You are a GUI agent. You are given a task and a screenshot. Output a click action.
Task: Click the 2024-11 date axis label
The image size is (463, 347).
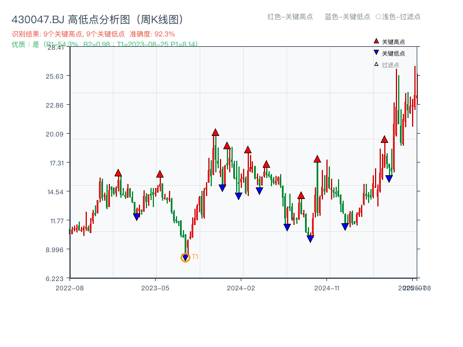(327, 288)
